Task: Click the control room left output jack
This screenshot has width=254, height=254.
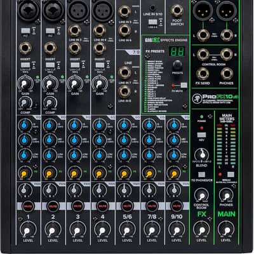Action: point(203,54)
